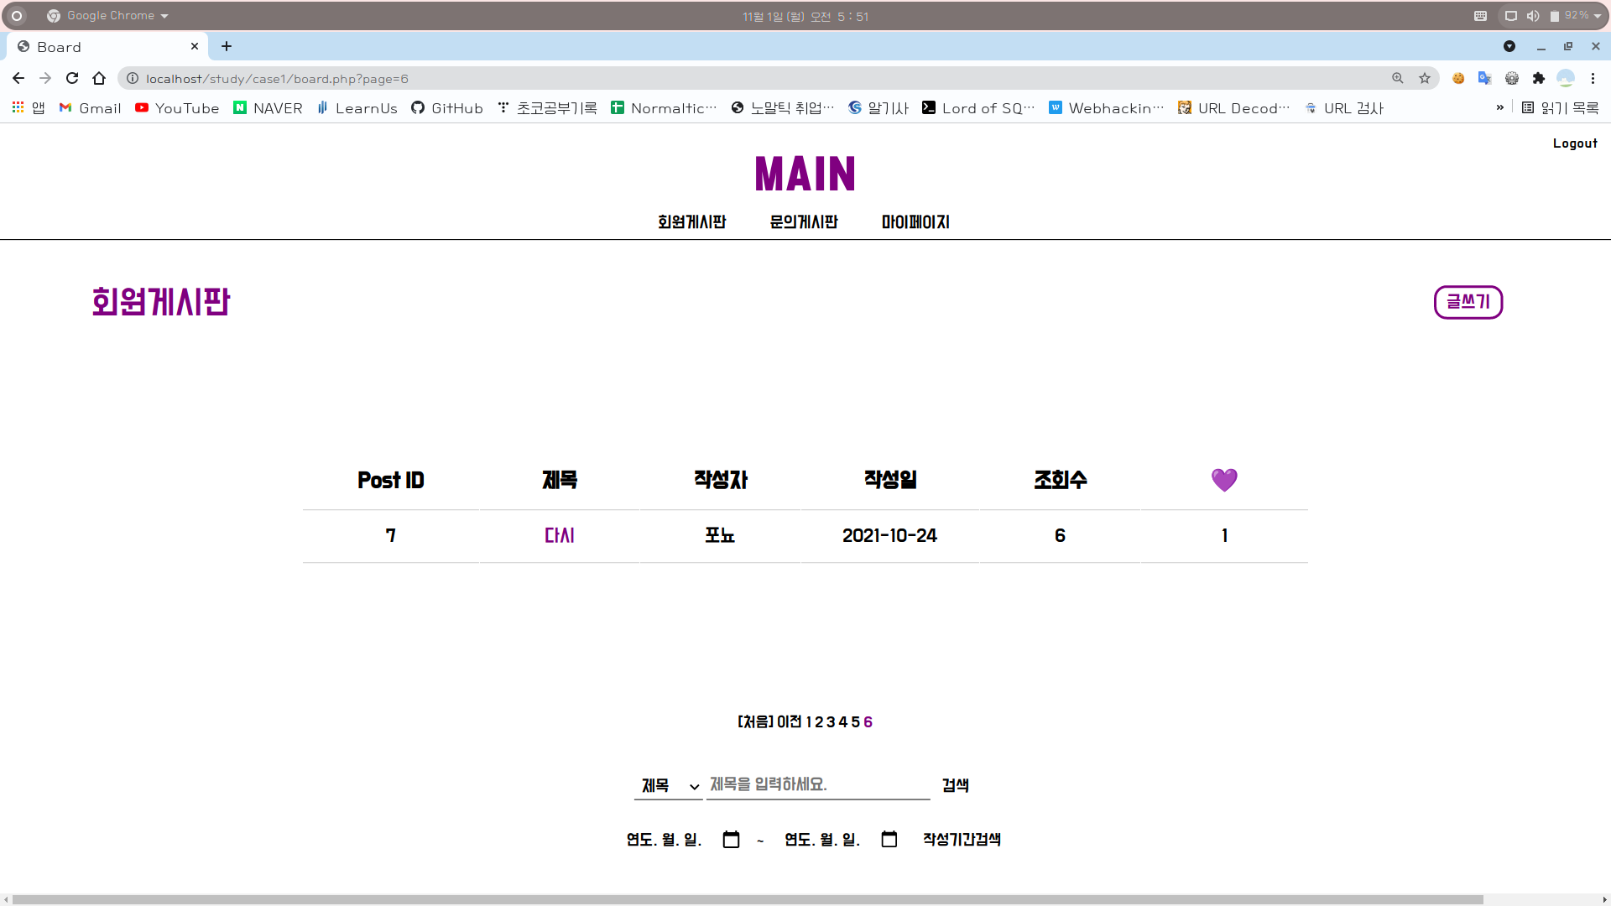
Task: Expand hidden bookmarks chevron
Action: pyautogui.click(x=1500, y=108)
